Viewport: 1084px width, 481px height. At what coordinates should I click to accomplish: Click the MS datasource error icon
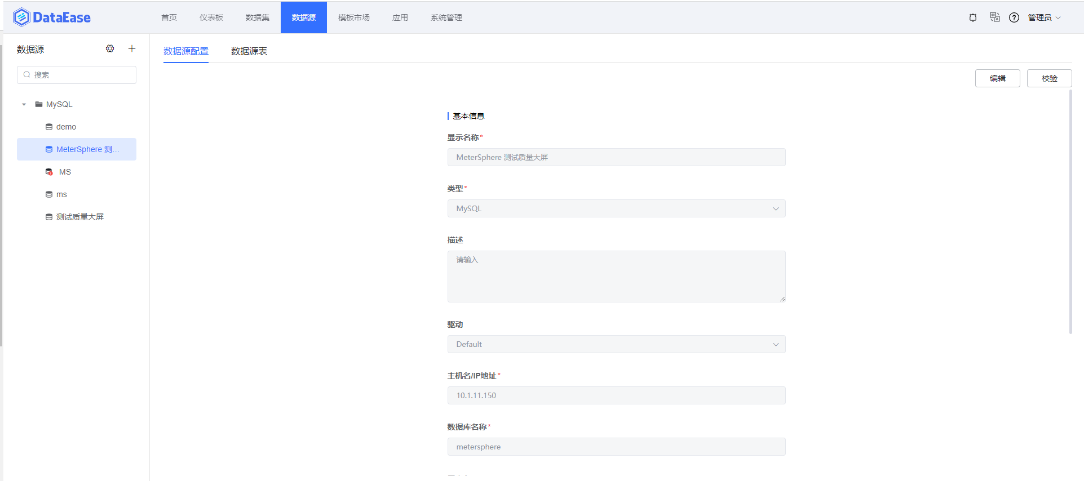[x=49, y=172]
